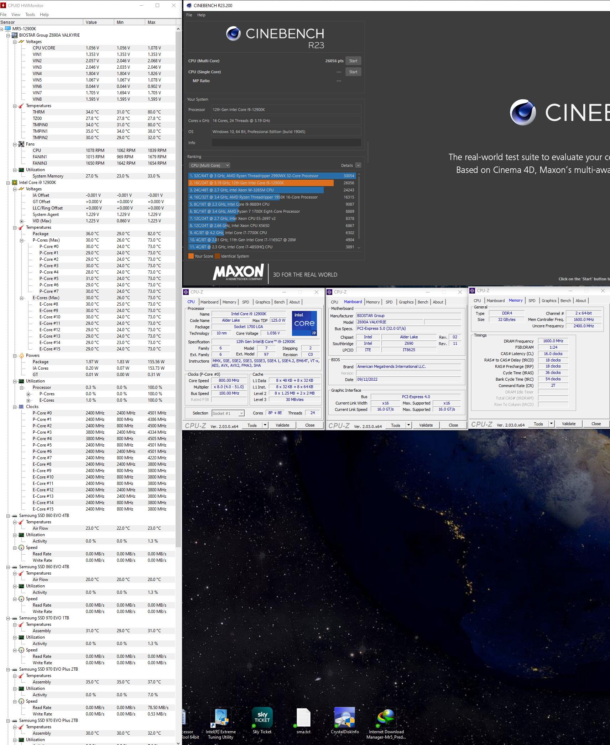Collapse the MR5-12900K root node
The height and width of the screenshot is (745, 610).
click(x=2, y=29)
